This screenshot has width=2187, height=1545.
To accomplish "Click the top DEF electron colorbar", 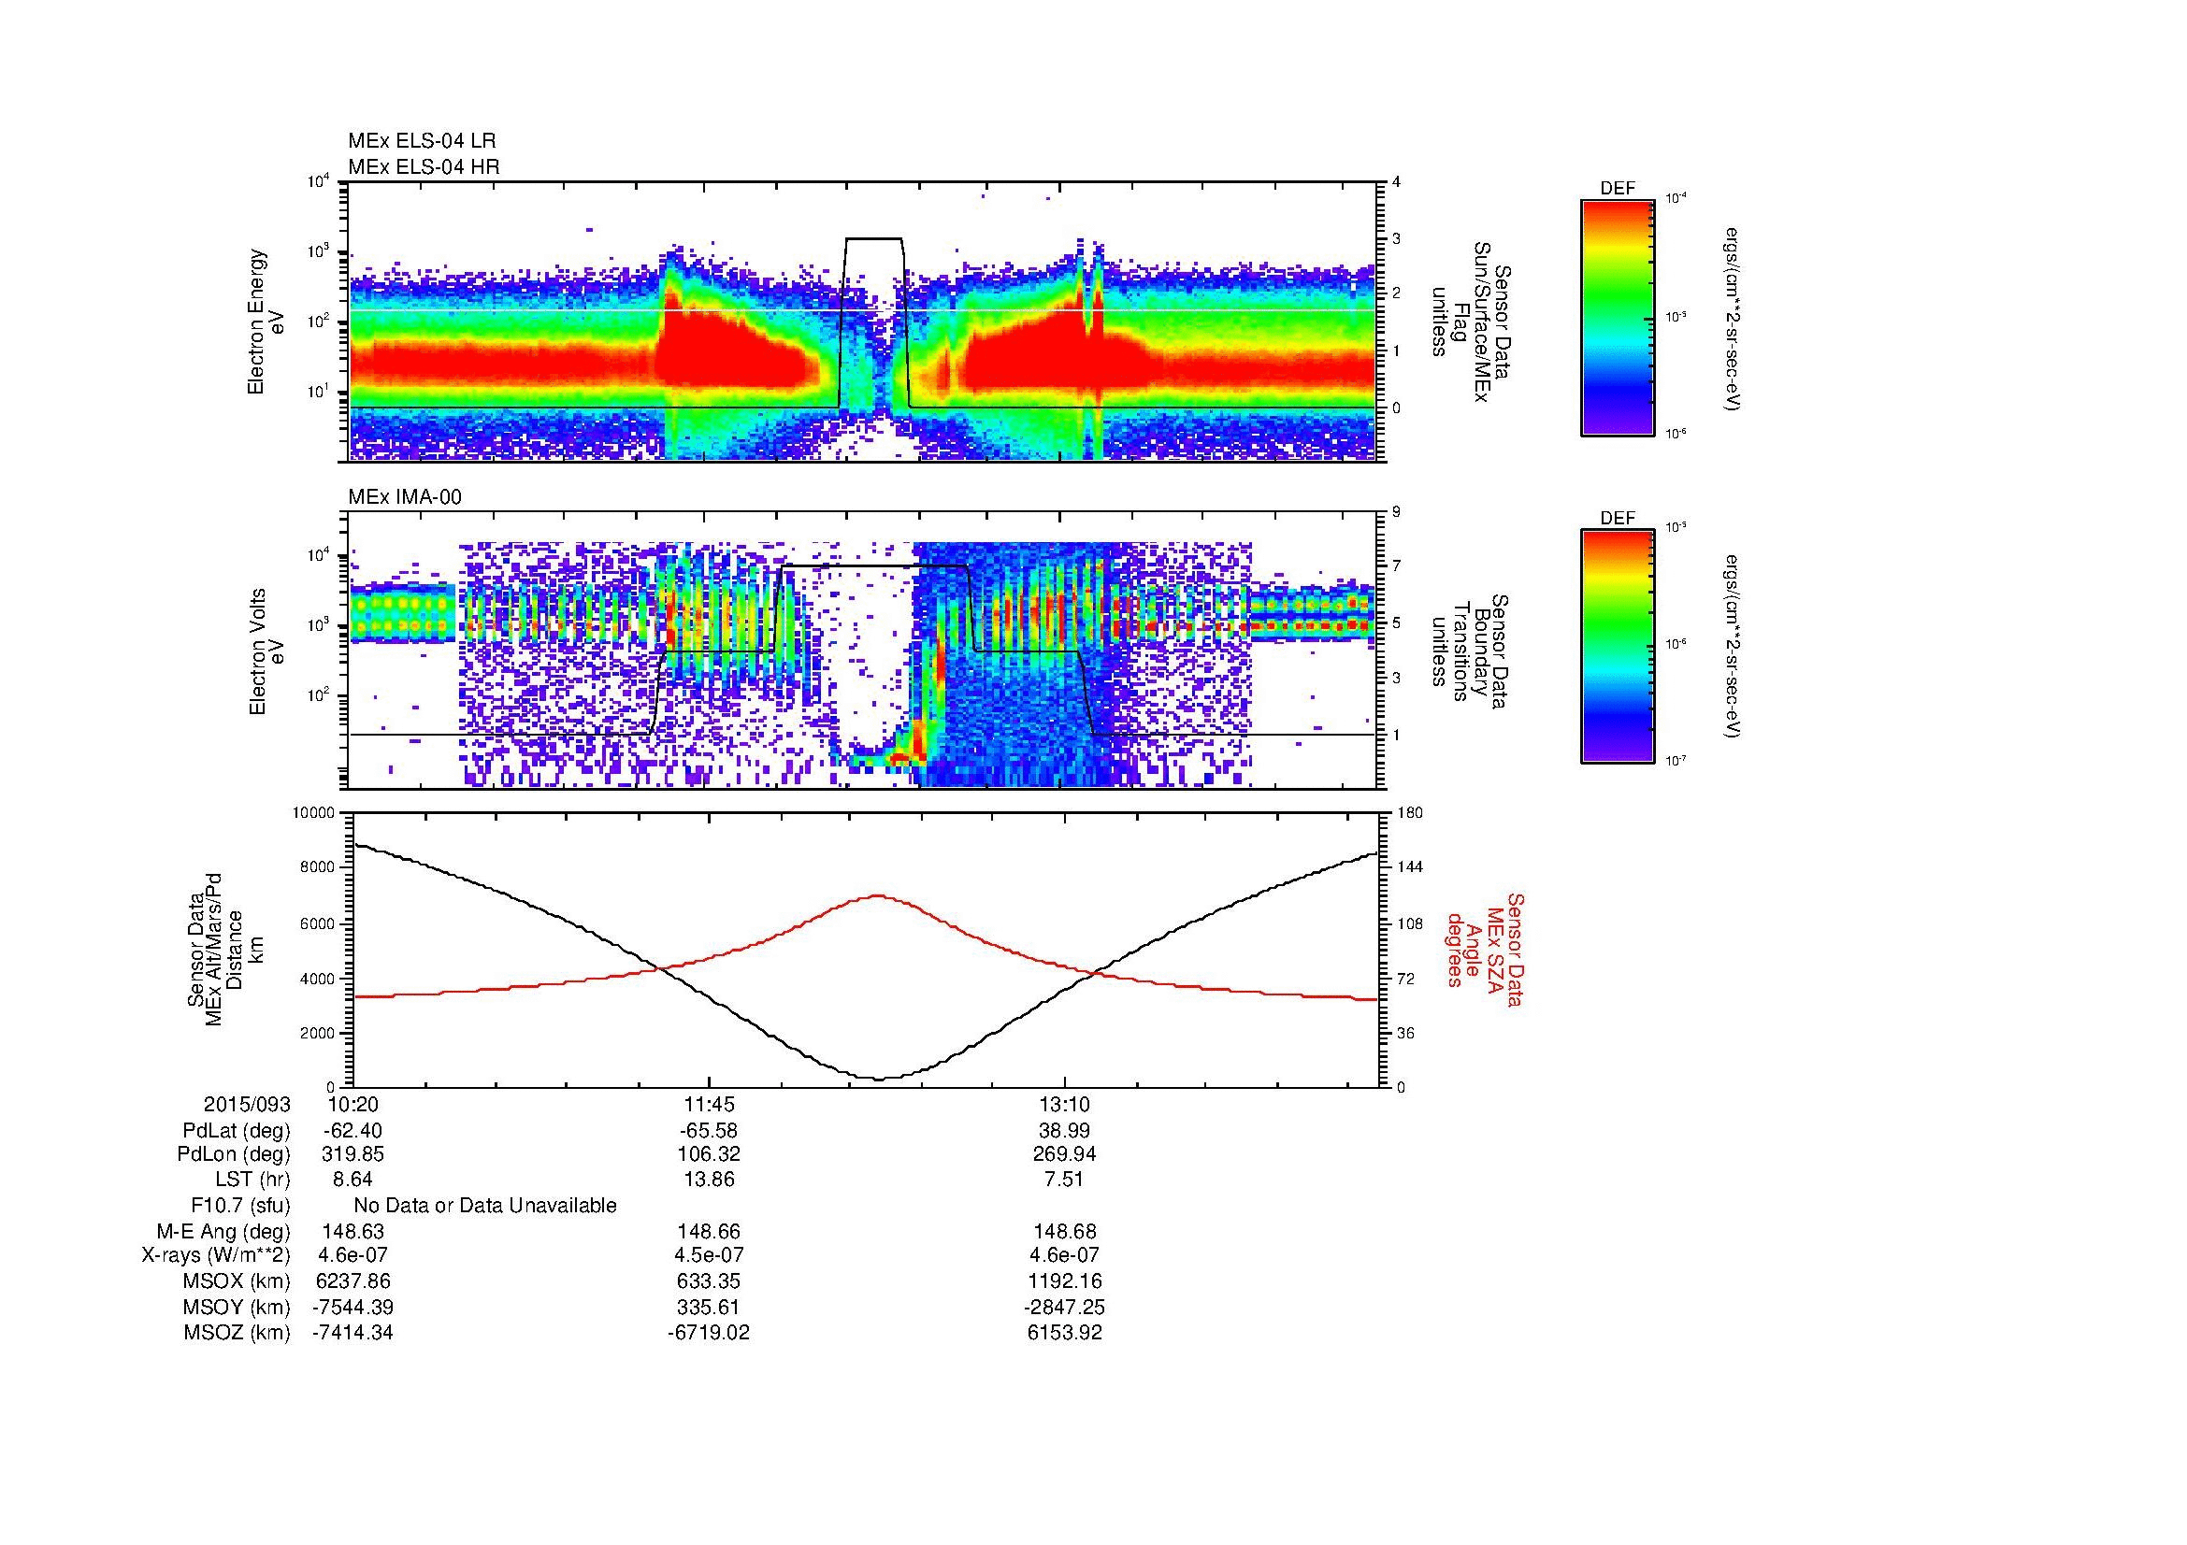I will (1618, 317).
